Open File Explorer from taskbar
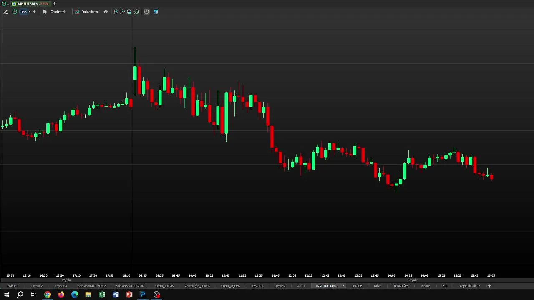 pos(88,295)
